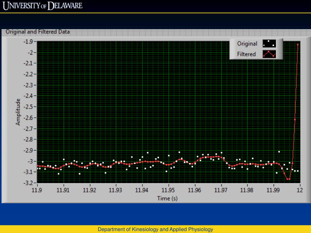The image size is (311, 233).
Task: Click the -3.2 y-axis minimum value
Action: click(x=29, y=183)
